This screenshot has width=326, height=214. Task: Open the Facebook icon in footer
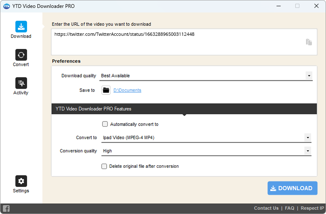[6, 209]
